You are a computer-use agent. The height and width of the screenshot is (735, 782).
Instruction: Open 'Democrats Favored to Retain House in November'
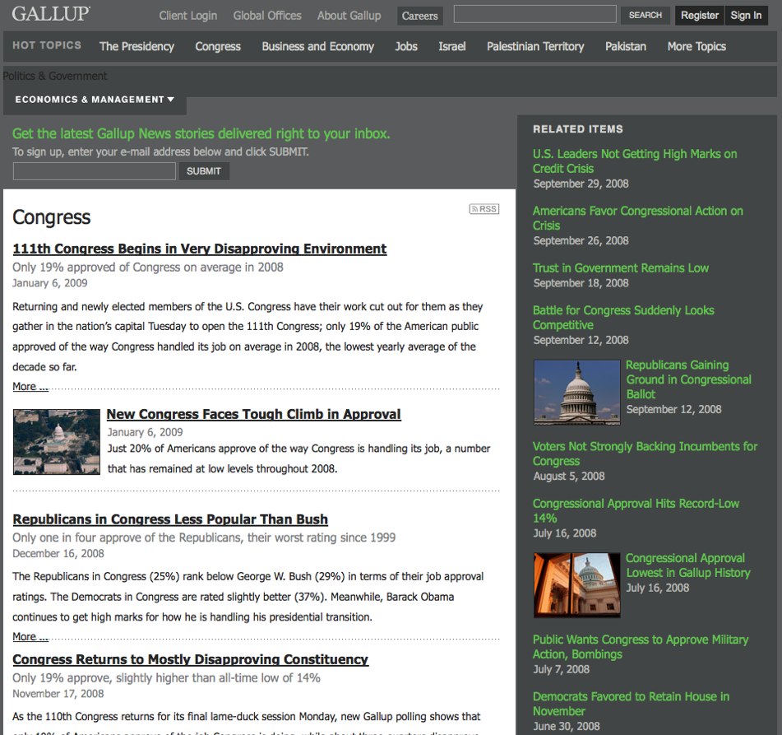[x=631, y=704]
